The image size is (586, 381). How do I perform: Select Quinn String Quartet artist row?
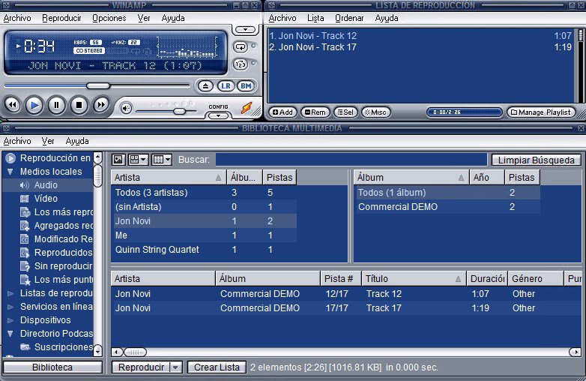(204, 250)
